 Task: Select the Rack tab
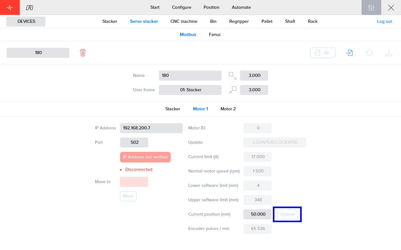click(313, 21)
